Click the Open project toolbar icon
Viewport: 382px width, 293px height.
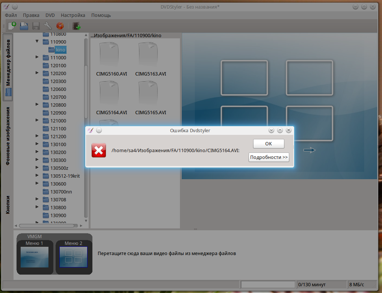[24, 26]
